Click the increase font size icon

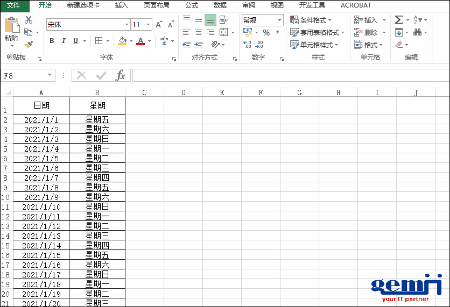(x=159, y=25)
